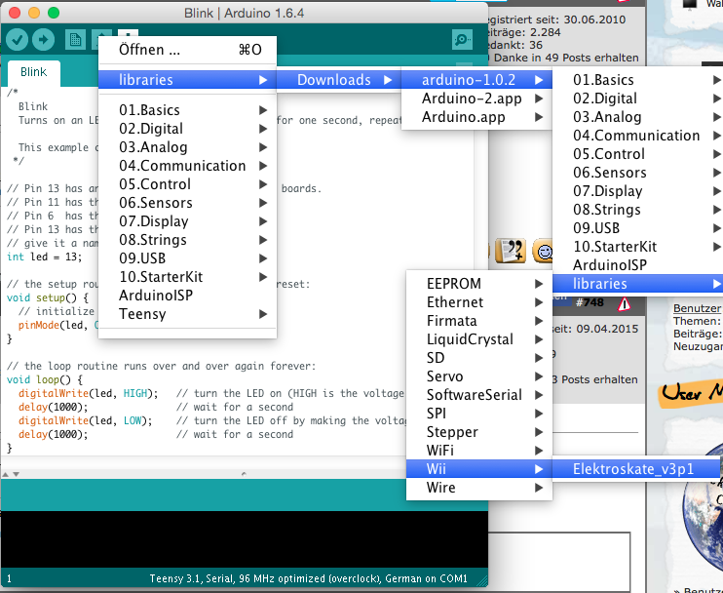Click the 'void loop() {' code line
Screen dimensions: 723x593
(45, 379)
